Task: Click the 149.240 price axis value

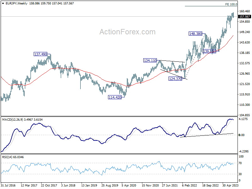Action: (245, 32)
